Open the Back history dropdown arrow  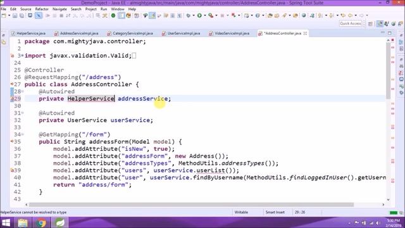[x=356, y=15]
